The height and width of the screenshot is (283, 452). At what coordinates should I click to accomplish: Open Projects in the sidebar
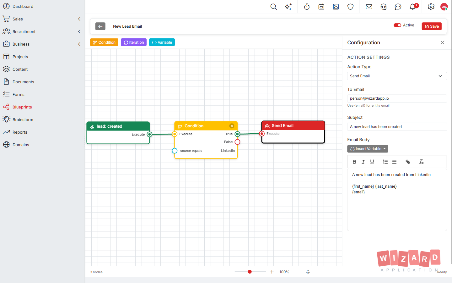coord(20,57)
